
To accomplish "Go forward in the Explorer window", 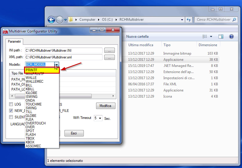I will (x=59, y=20).
